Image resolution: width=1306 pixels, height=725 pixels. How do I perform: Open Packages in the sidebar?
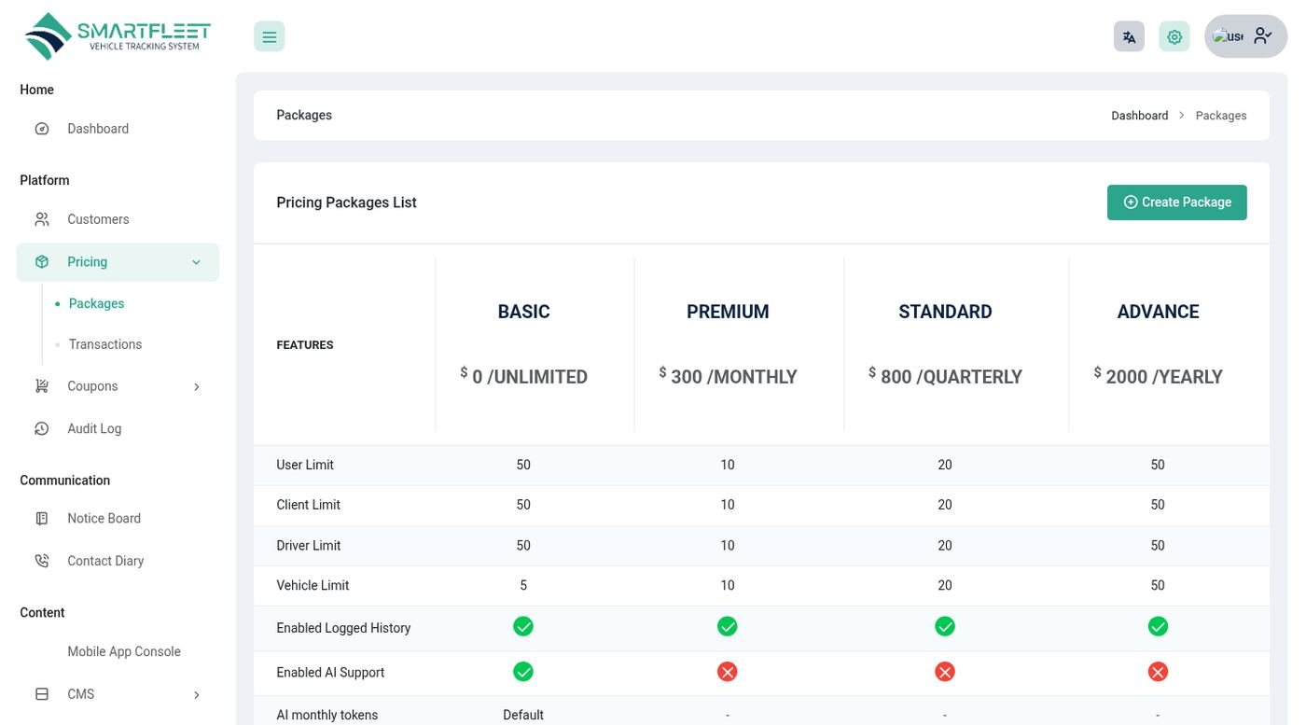click(96, 303)
